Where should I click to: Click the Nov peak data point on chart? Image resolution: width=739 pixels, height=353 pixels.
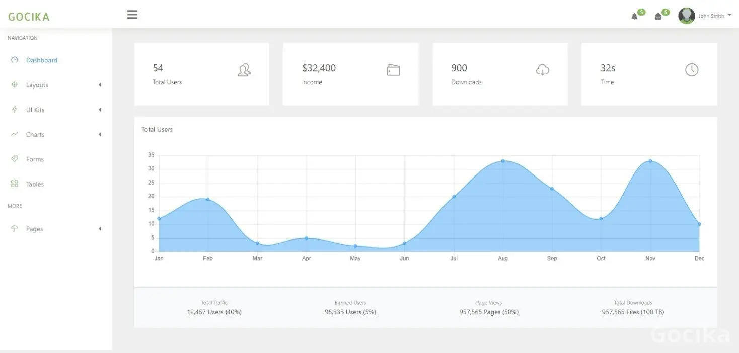pyautogui.click(x=650, y=161)
